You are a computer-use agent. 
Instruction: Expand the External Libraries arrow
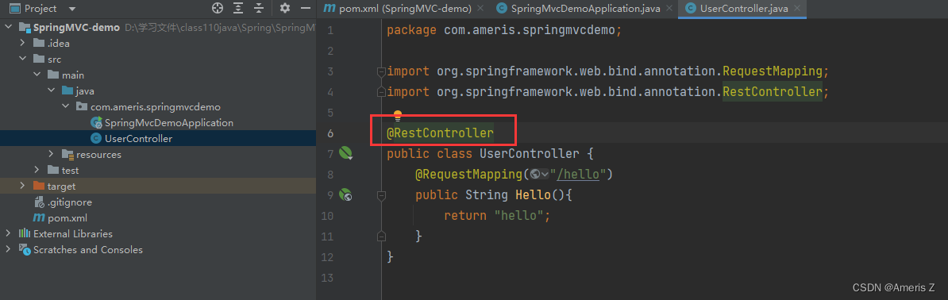pos(9,233)
